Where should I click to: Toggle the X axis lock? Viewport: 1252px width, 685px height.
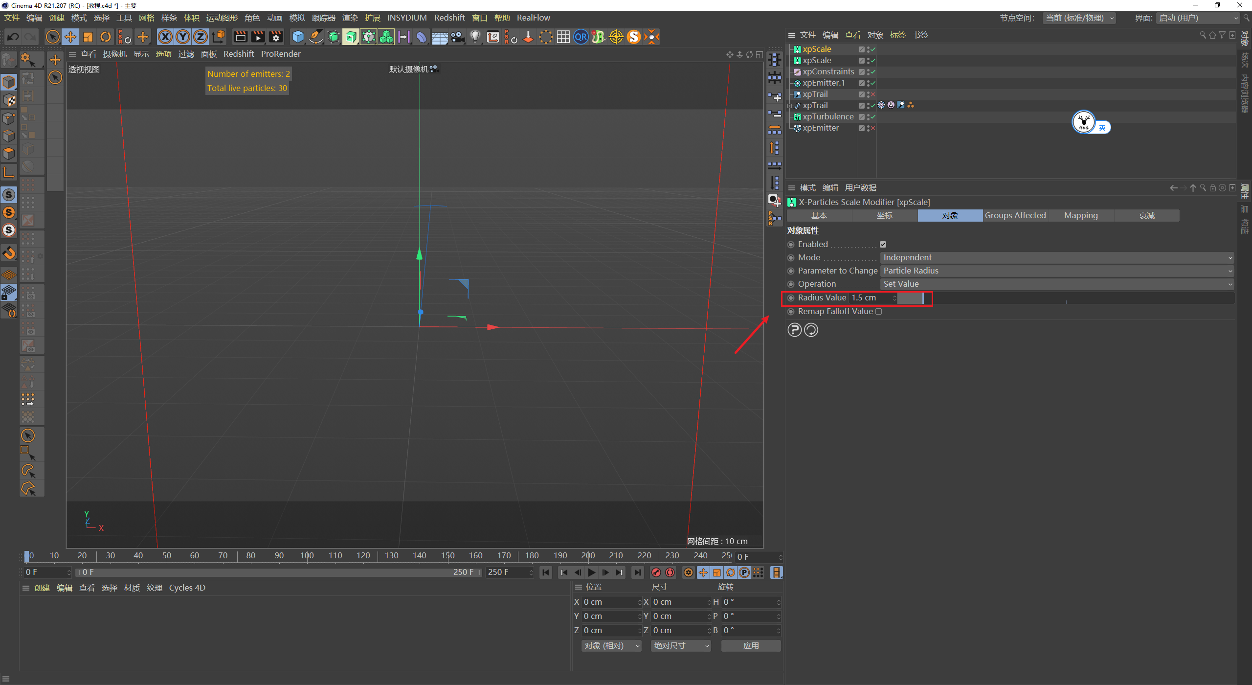(165, 37)
